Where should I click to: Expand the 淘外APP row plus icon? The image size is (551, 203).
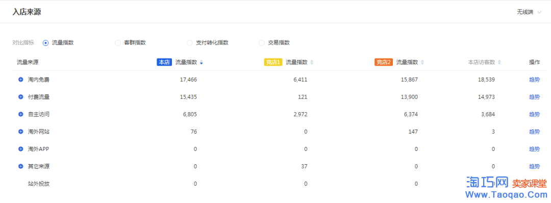click(x=21, y=149)
